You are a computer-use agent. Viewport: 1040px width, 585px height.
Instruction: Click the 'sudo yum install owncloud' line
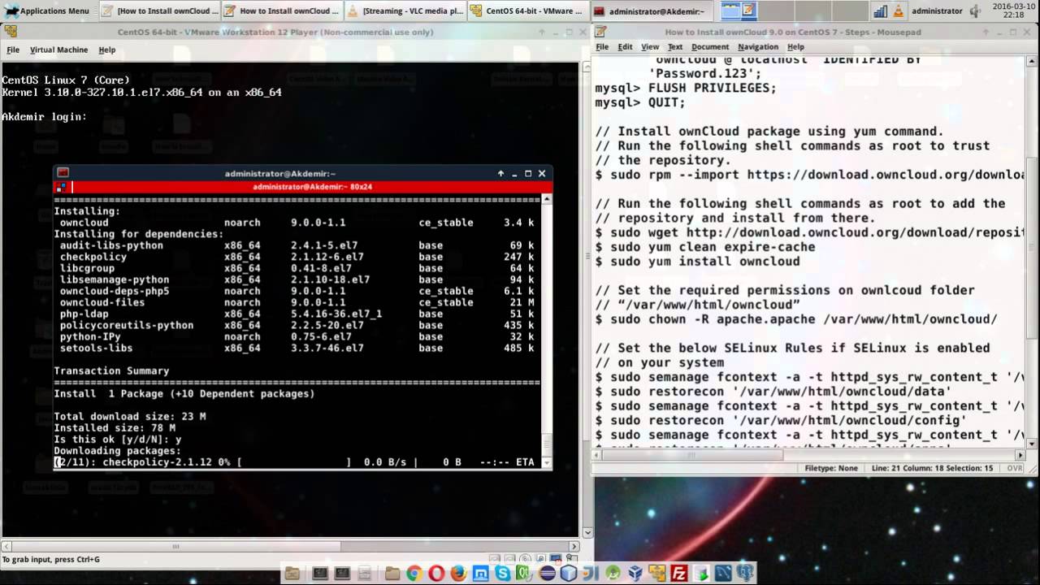[x=697, y=262]
